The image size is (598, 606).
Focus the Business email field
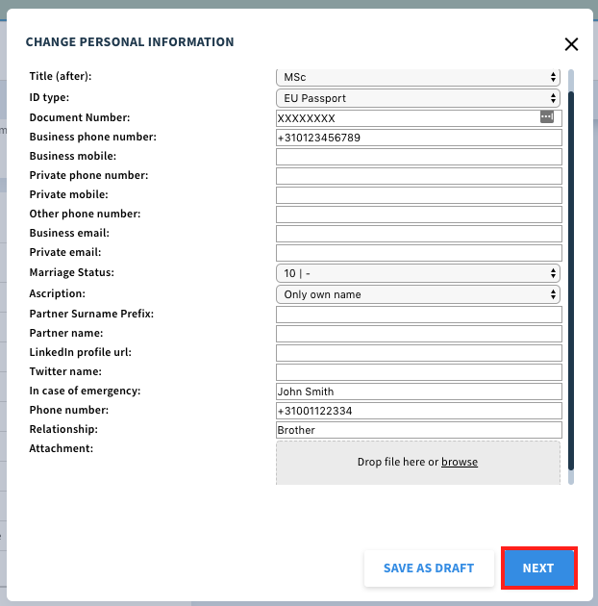click(x=419, y=234)
